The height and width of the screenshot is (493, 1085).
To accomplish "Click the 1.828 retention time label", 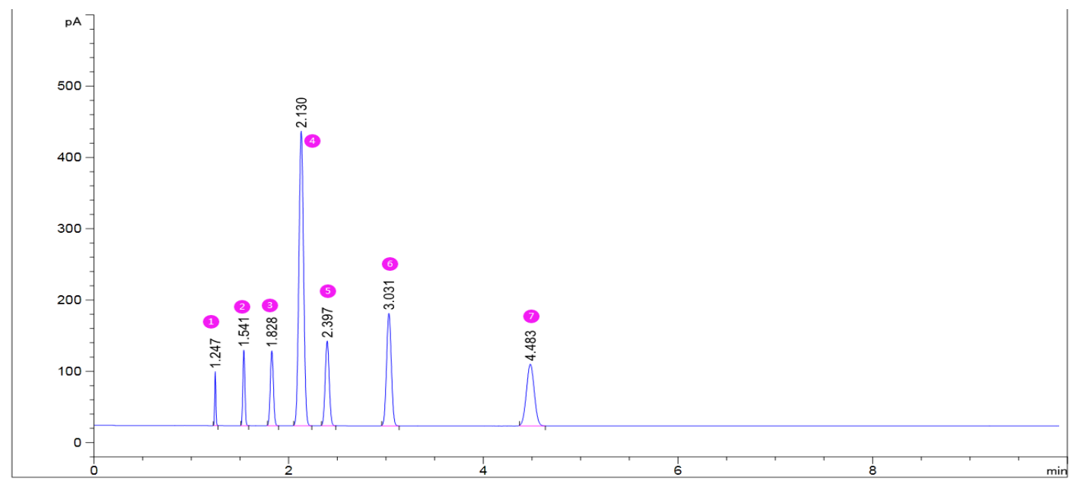I will click(272, 332).
